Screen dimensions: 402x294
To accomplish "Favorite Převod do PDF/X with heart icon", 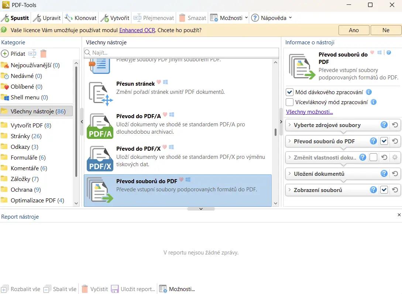I will (x=165, y=147).
